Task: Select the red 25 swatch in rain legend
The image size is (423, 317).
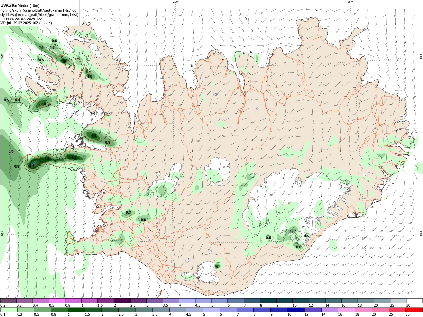Action: (x=397, y=310)
